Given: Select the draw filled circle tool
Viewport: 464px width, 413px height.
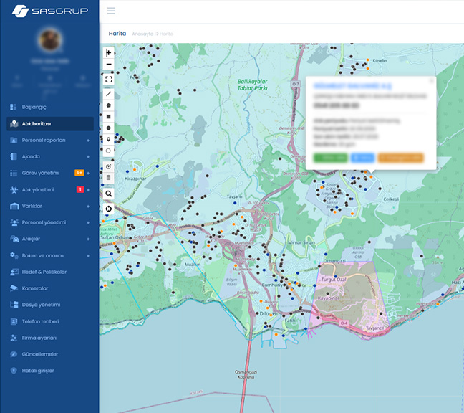Looking at the screenshot, I should [x=109, y=128].
